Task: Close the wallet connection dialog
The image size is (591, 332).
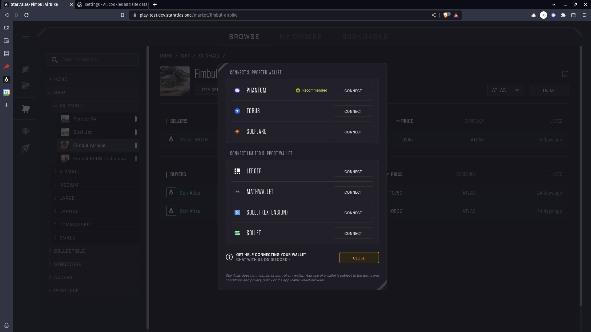Action: tap(359, 258)
